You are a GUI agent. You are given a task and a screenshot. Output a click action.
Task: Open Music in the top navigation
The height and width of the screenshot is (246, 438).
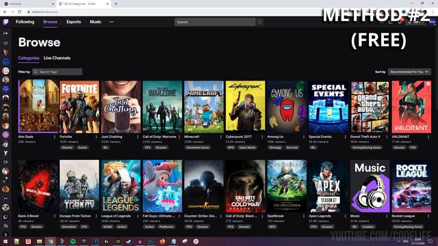96,22
